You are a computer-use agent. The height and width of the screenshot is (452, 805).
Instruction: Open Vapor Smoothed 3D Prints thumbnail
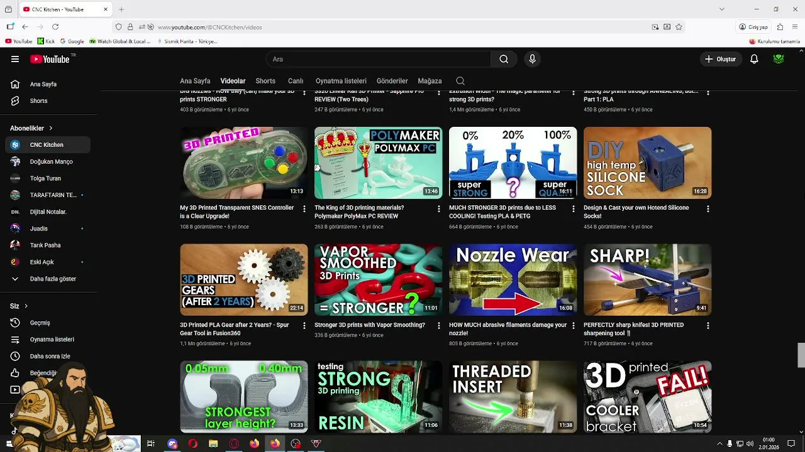click(378, 279)
